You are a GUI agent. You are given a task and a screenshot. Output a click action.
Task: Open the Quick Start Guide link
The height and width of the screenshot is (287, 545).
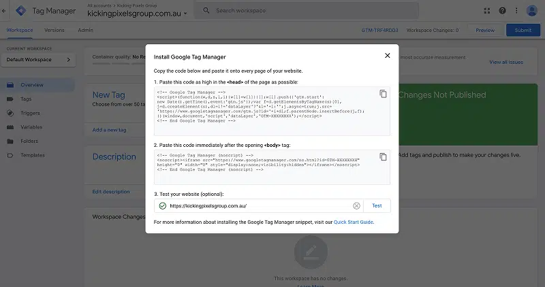click(x=353, y=222)
